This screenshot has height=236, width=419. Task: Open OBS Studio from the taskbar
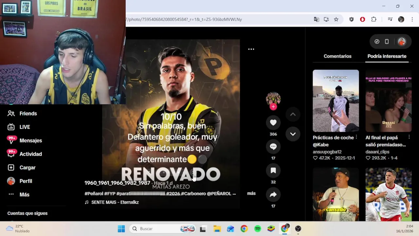298,229
